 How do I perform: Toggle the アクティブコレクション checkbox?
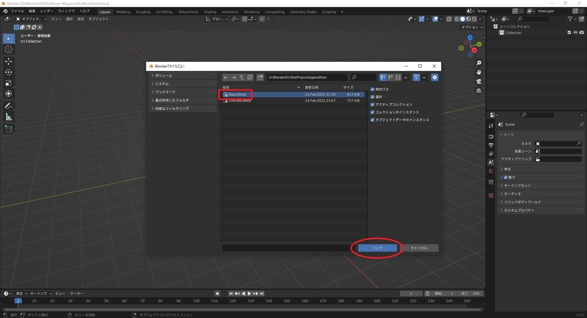[x=372, y=105]
